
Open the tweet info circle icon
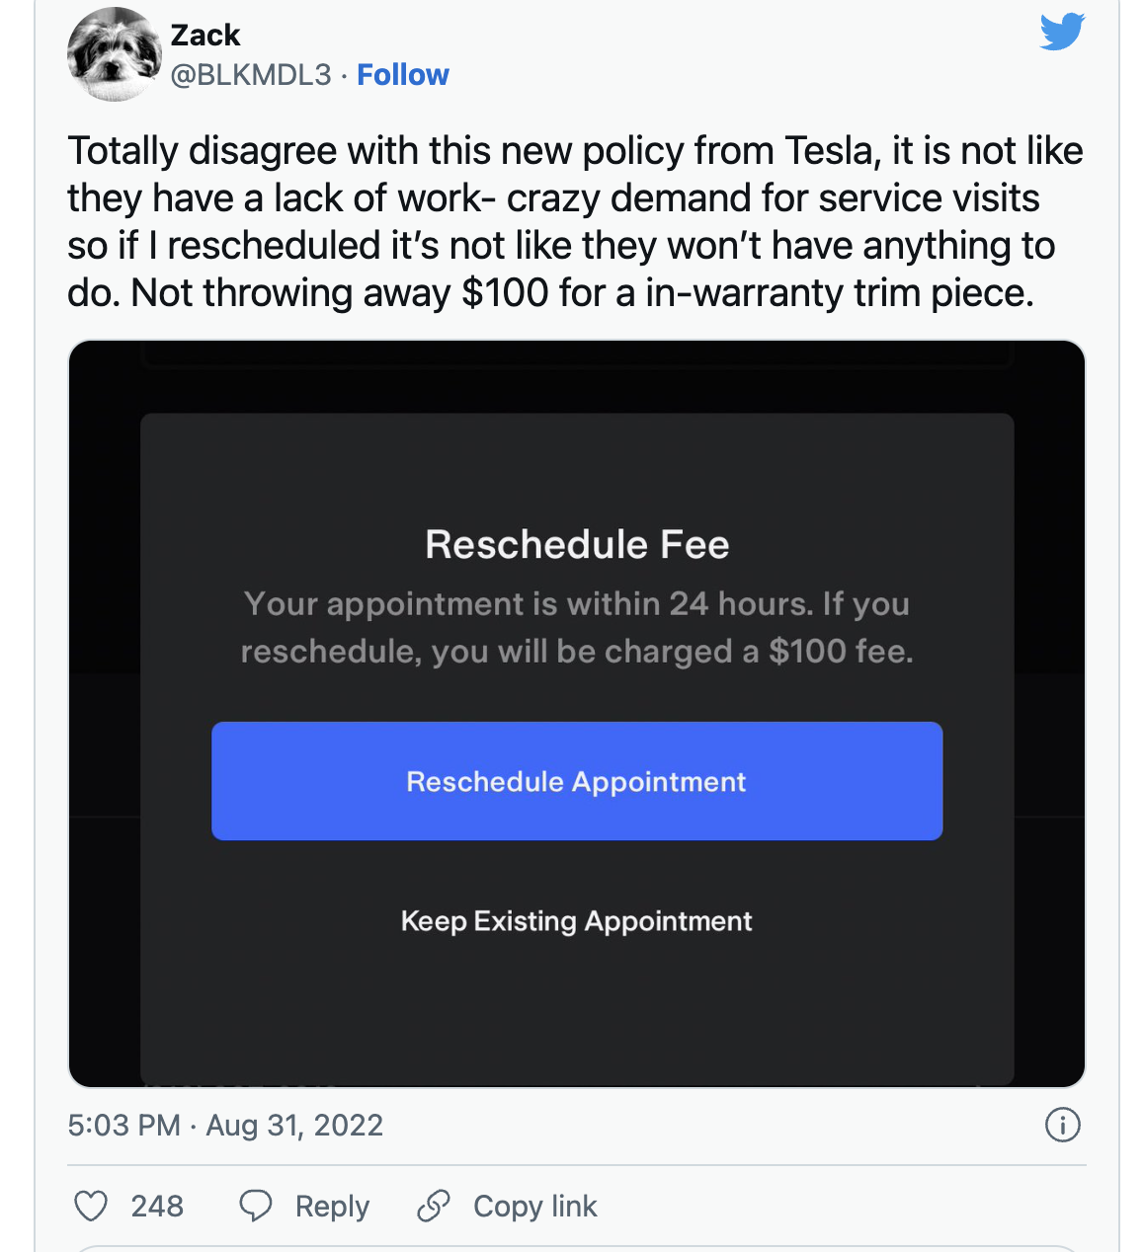(1063, 1125)
